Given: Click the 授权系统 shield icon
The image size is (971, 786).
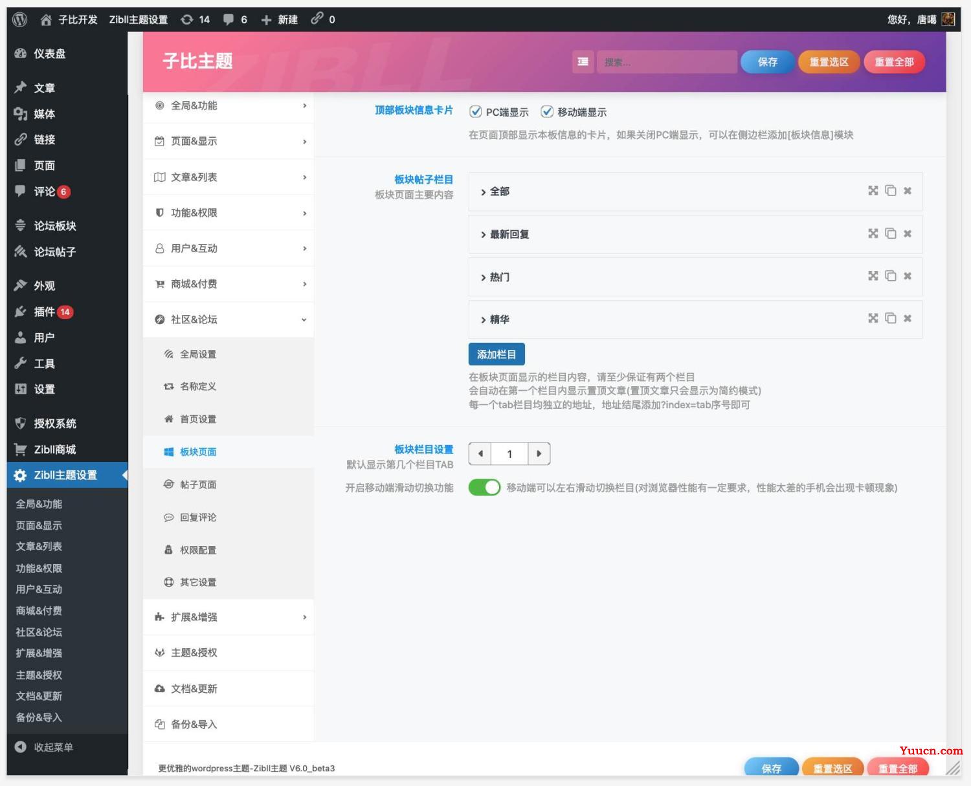Looking at the screenshot, I should pyautogui.click(x=21, y=423).
